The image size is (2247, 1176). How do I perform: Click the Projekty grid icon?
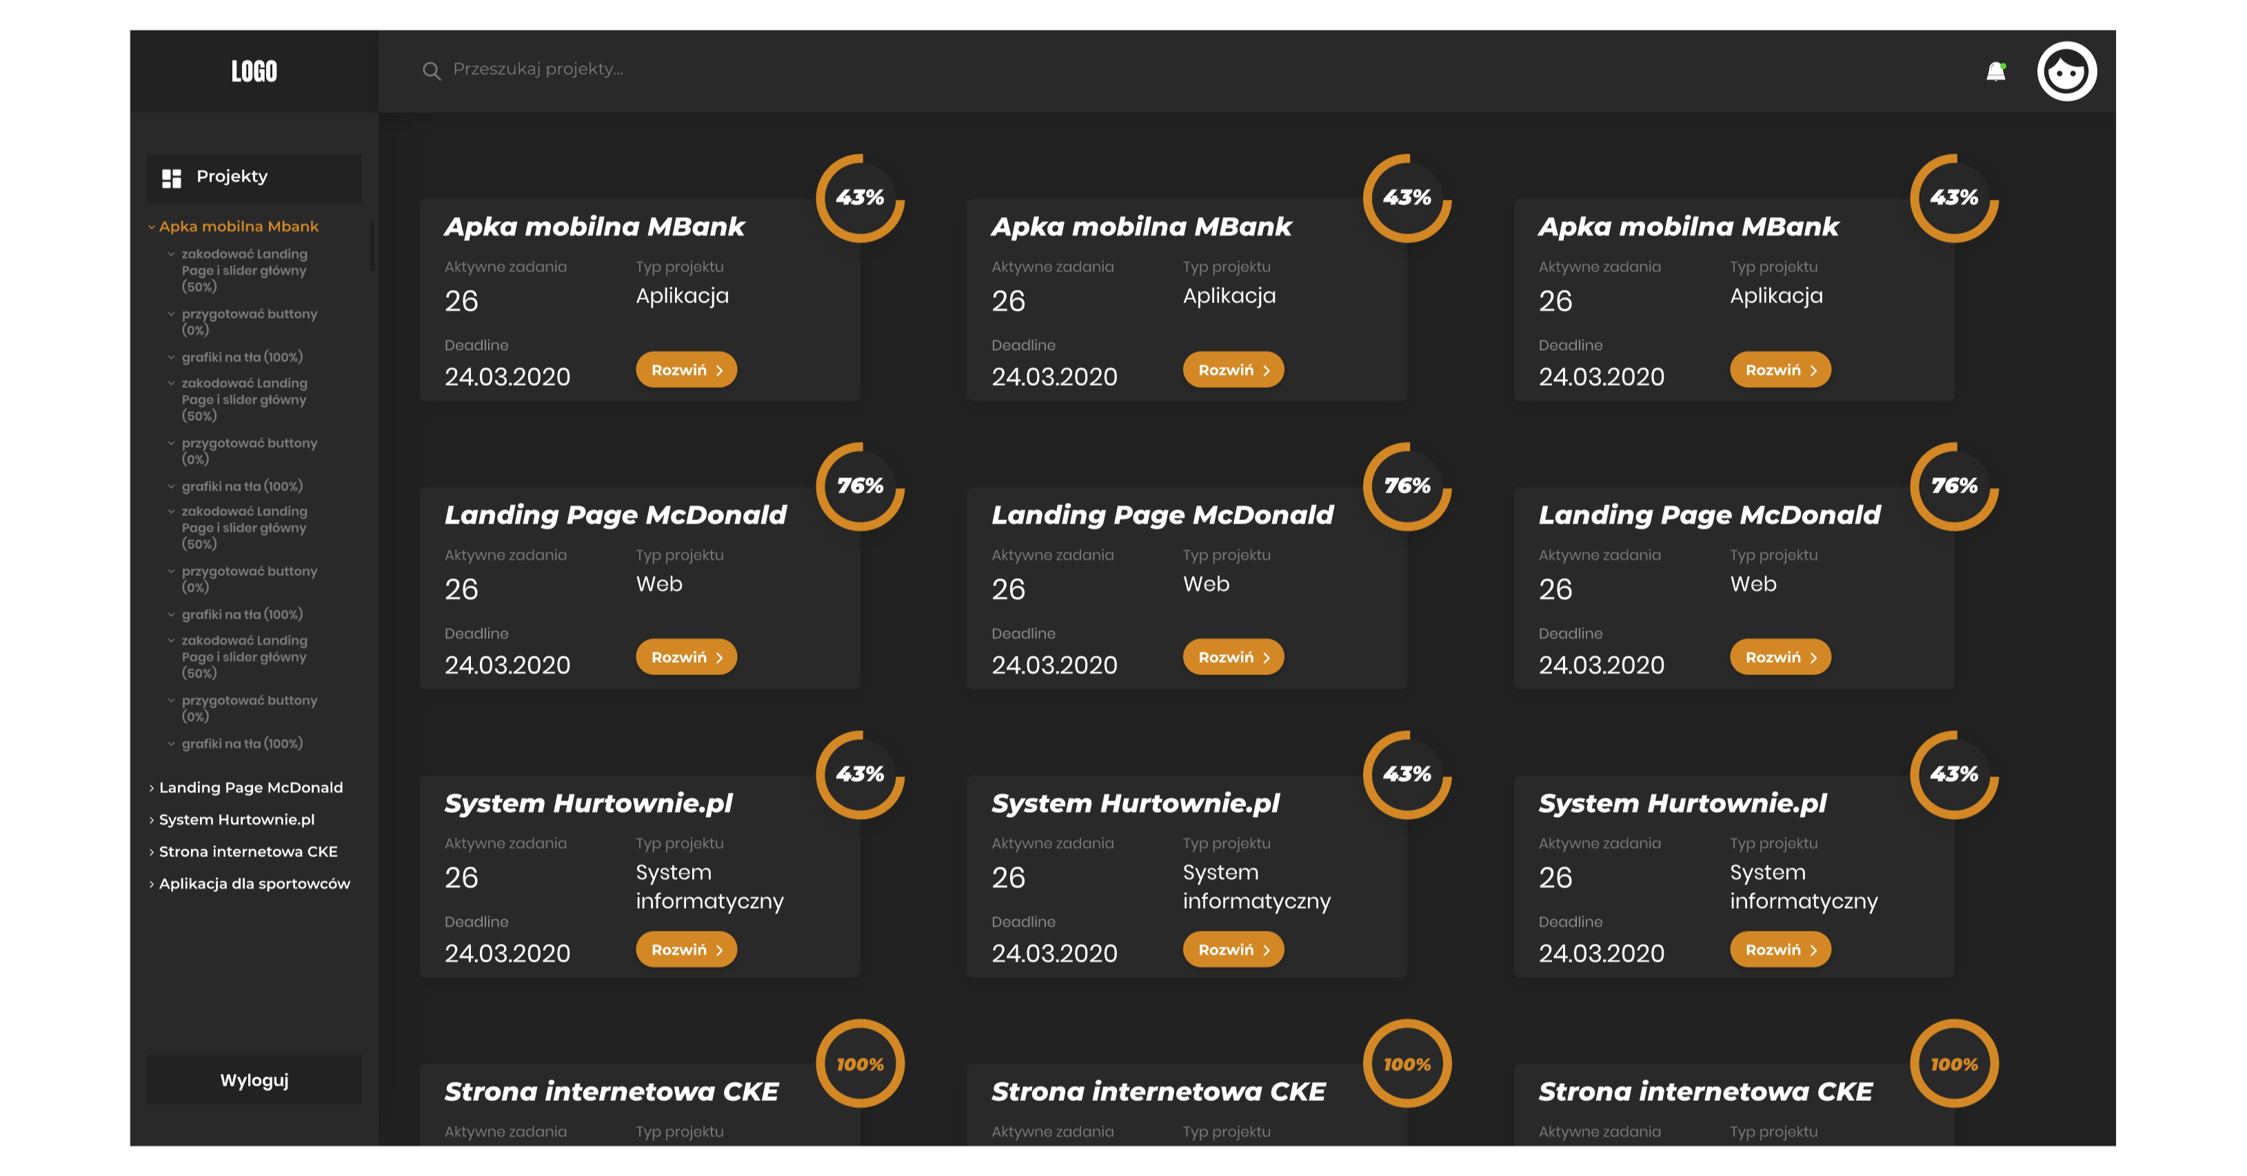coord(172,178)
